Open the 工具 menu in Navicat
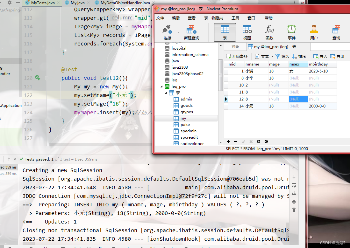This screenshot has width=350, height=248. click(235, 18)
